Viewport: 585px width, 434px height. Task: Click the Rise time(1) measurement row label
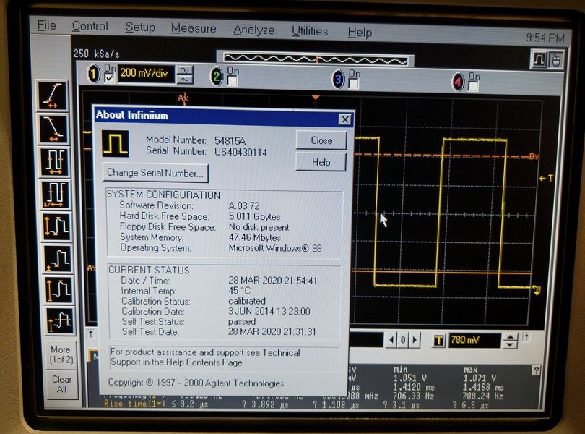coord(134,404)
